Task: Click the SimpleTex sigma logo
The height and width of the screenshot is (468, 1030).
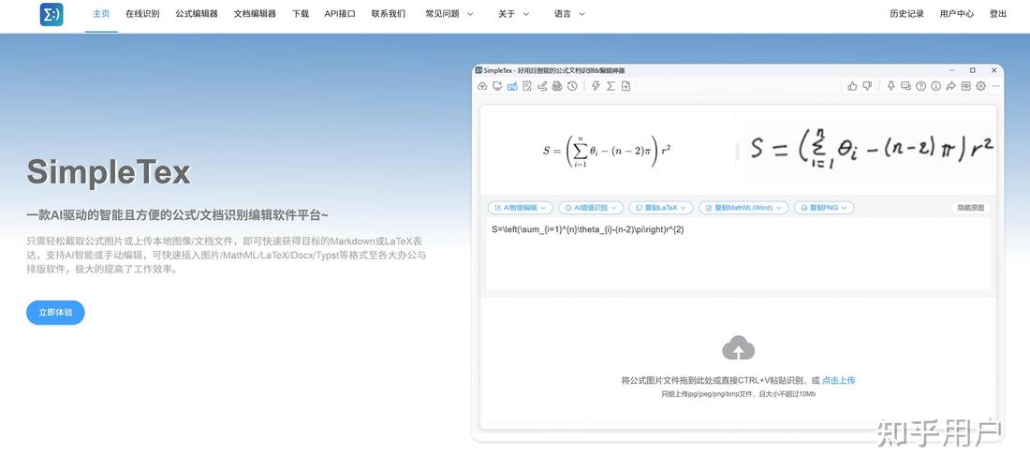Action: 51,14
